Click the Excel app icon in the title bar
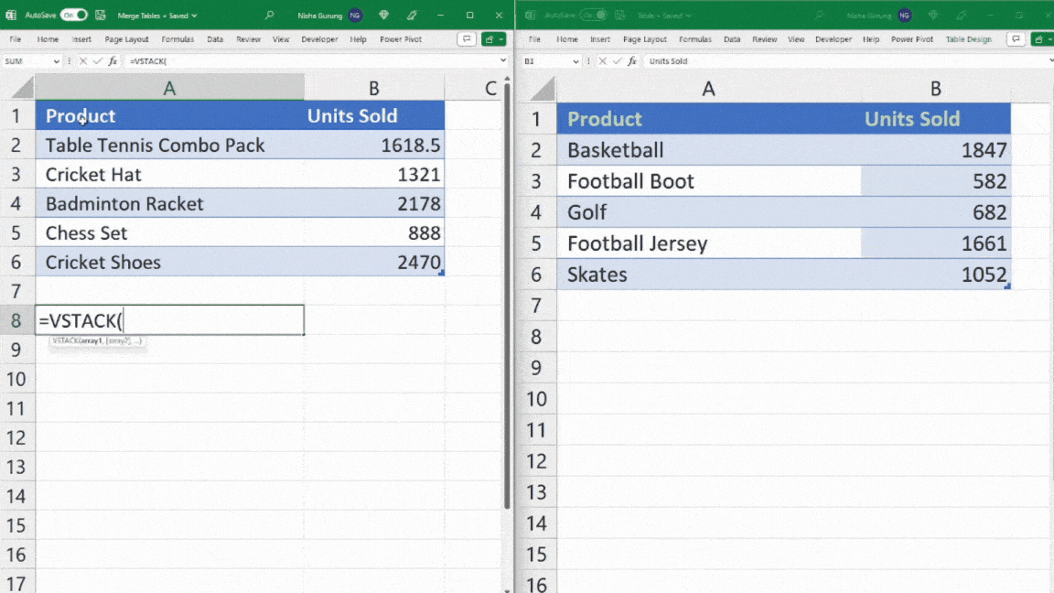 pyautogui.click(x=13, y=15)
